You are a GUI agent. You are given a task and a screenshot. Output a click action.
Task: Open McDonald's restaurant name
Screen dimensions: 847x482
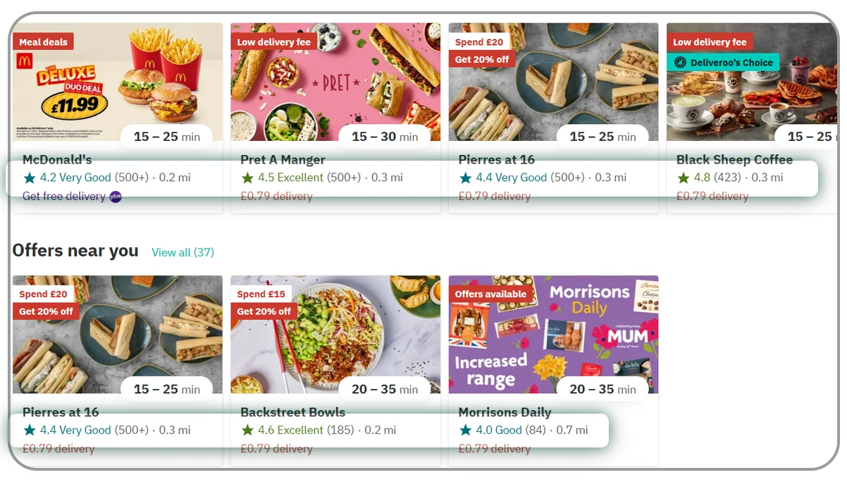click(x=57, y=159)
